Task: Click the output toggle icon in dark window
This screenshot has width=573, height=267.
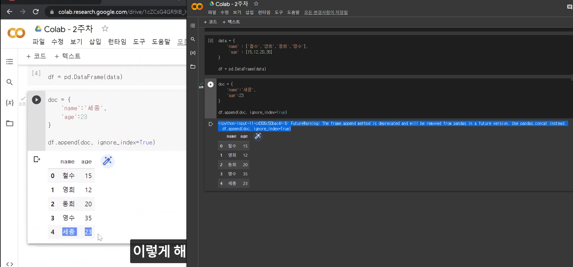Action: (211, 124)
